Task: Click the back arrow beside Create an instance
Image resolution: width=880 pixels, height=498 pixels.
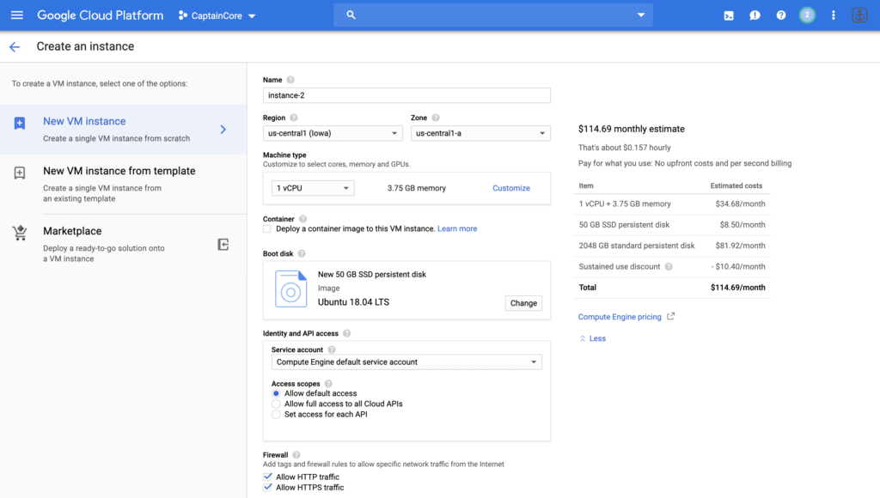Action: 15,47
